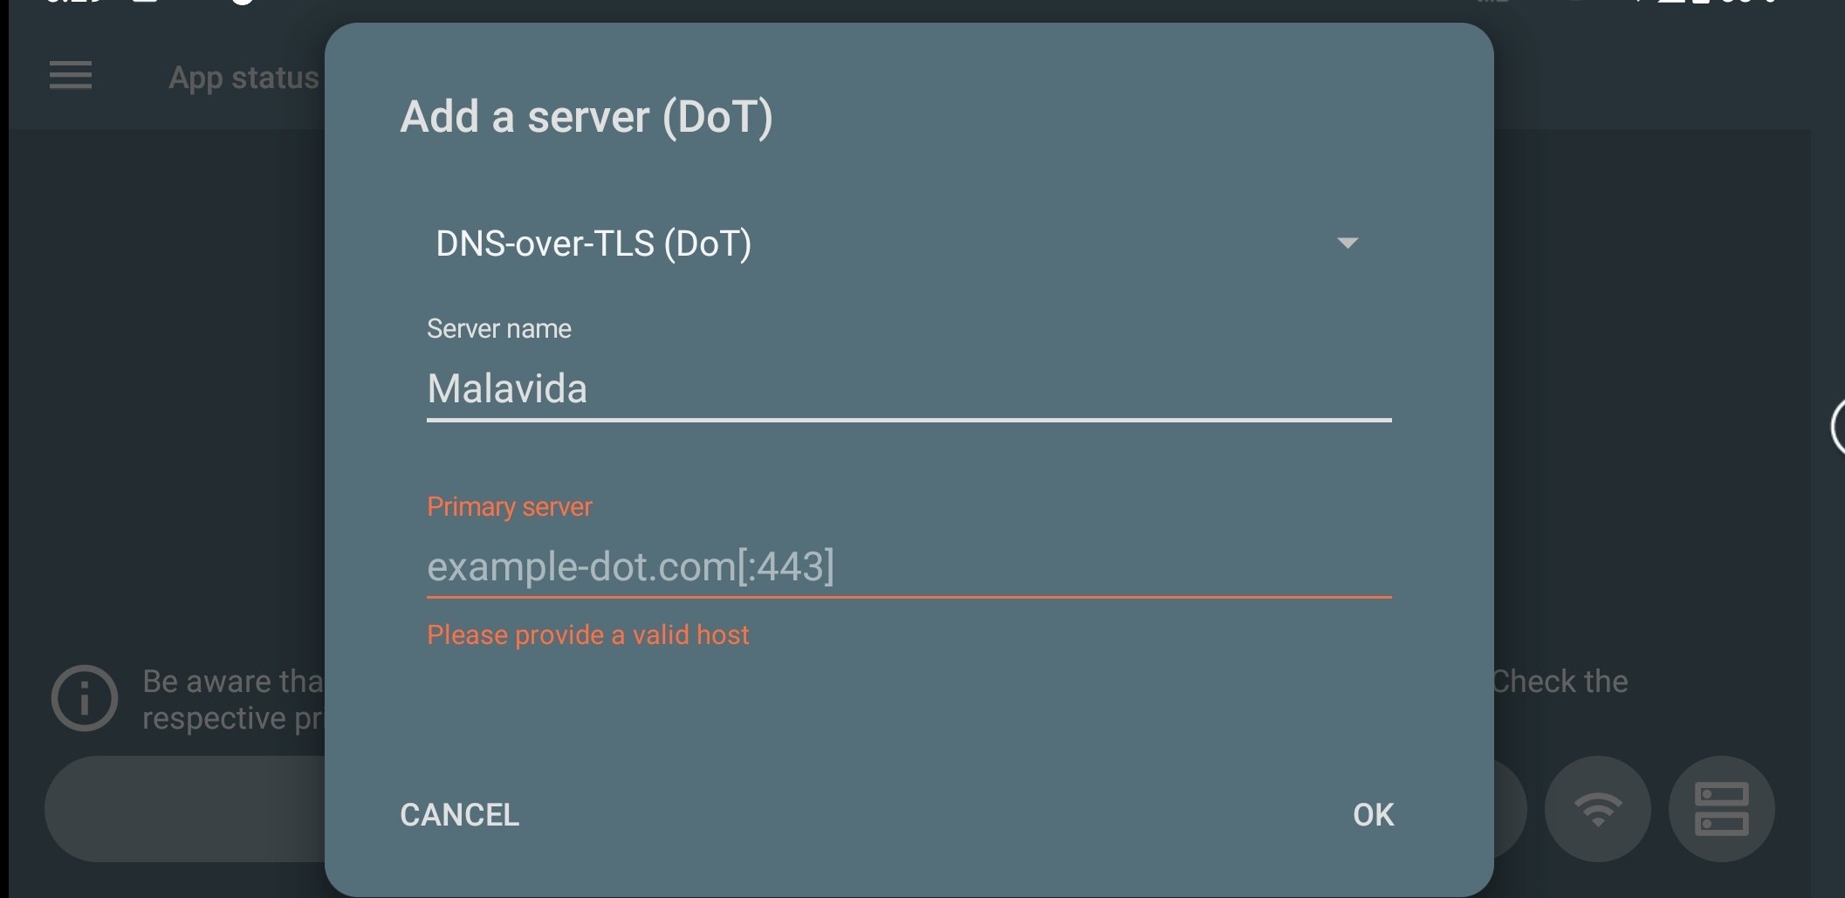
Task: Expand the protocol selector dropdown arrow
Action: pos(1348,243)
